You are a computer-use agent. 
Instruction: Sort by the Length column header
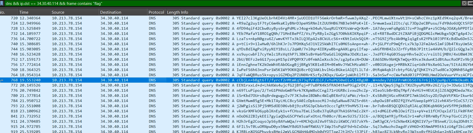click(x=173, y=12)
